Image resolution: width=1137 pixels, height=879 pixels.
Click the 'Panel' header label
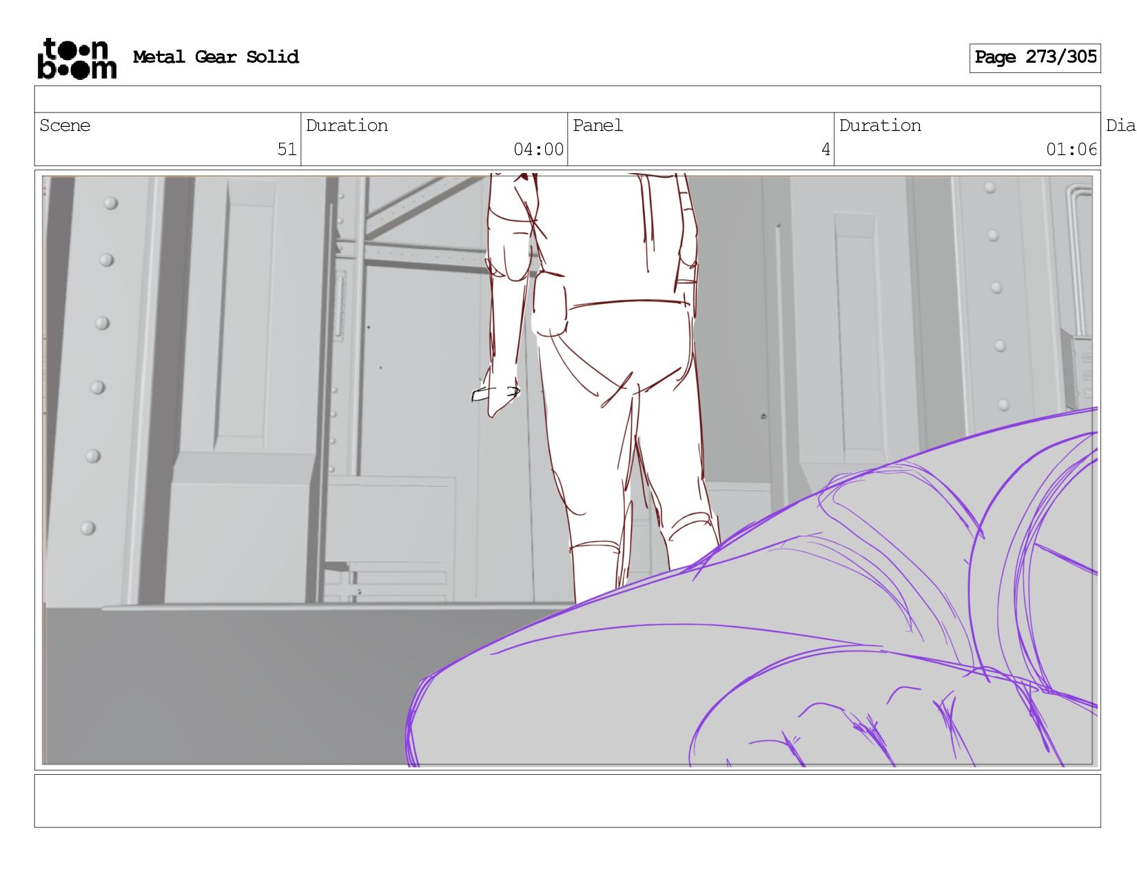[x=597, y=125]
